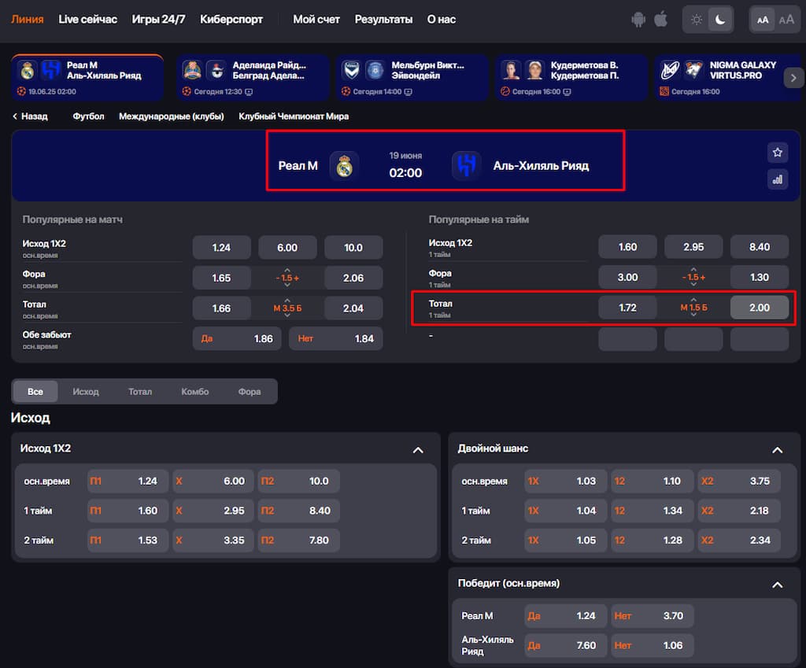Select match total over odds 2.04
806x668 pixels.
353,308
